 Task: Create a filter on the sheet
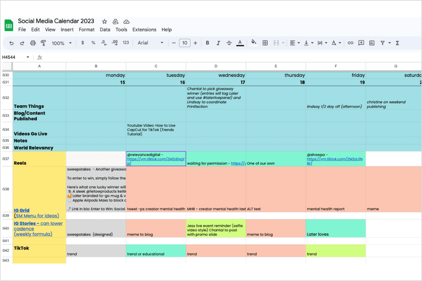coord(383,43)
